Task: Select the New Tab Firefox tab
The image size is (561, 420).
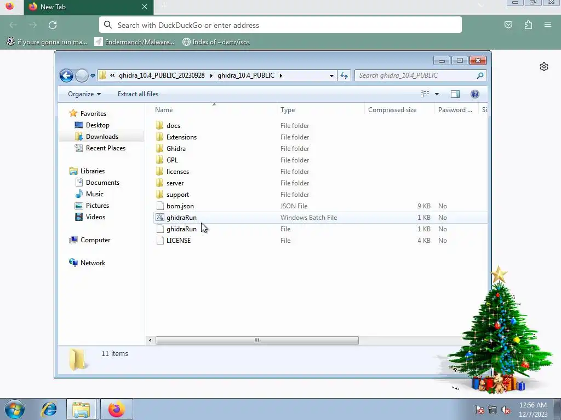Action: pyautogui.click(x=89, y=7)
